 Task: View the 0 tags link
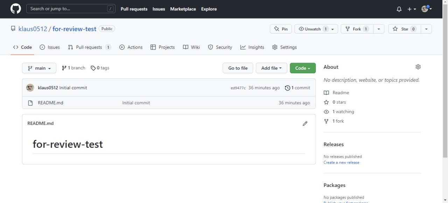click(100, 68)
